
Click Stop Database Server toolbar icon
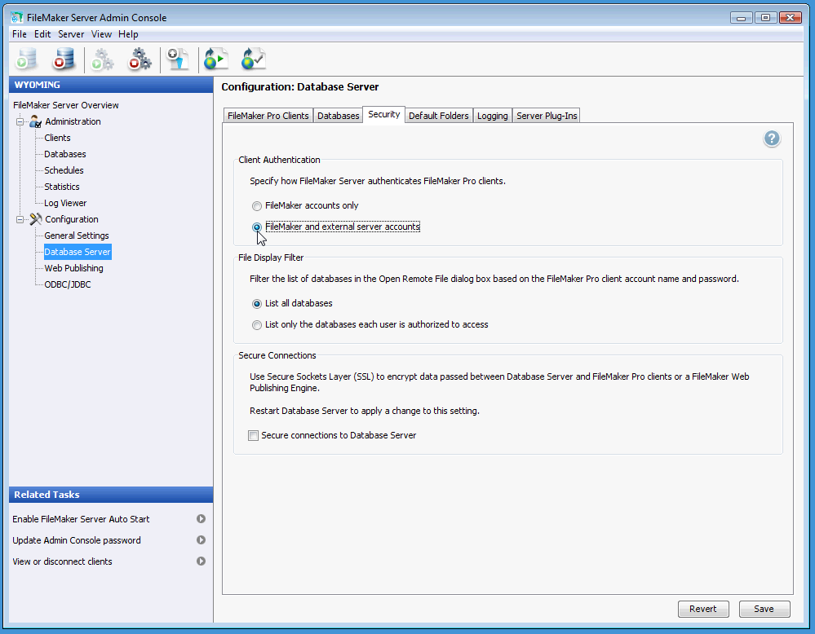click(x=64, y=59)
